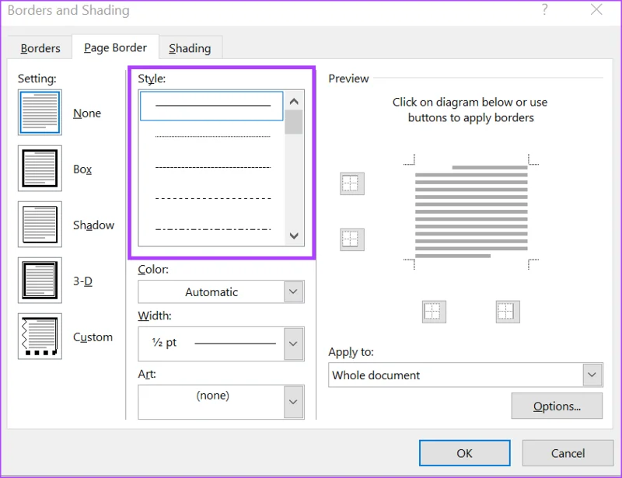622x478 pixels.
Task: Select the None border setting icon
Action: (x=40, y=112)
